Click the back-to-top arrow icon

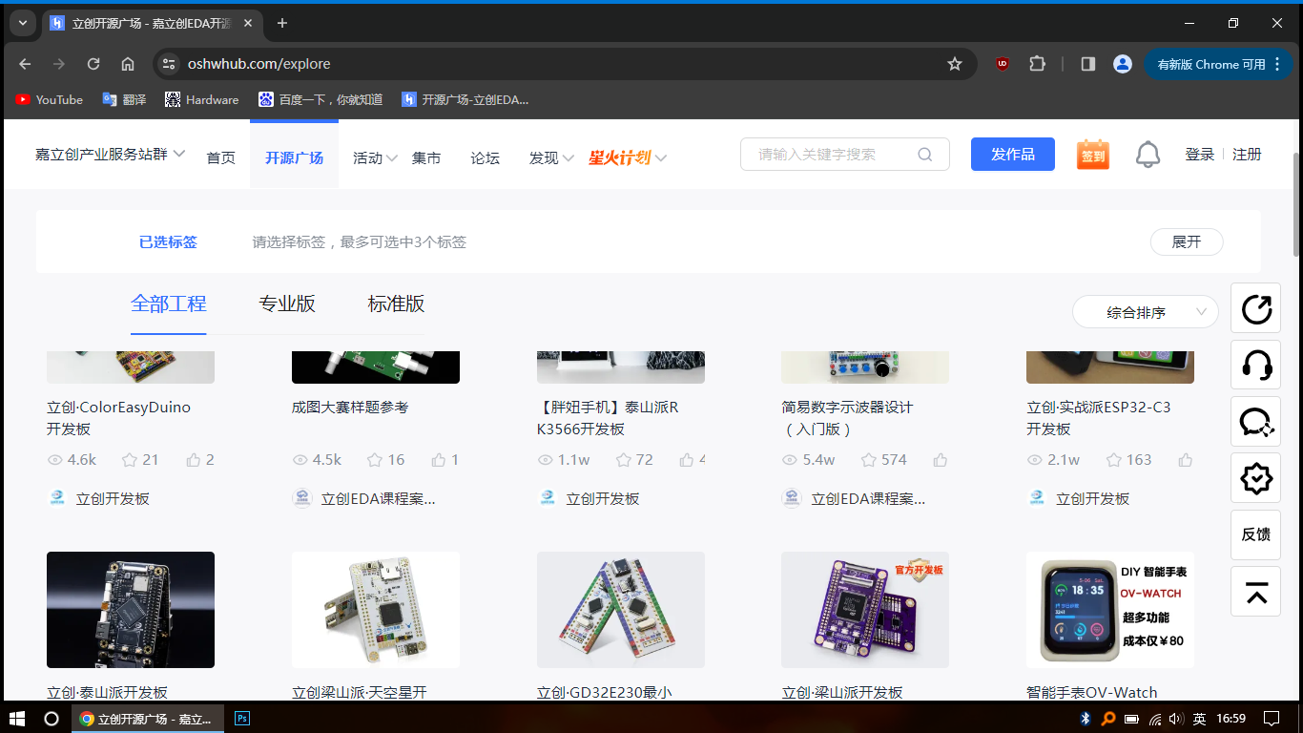[x=1256, y=592]
